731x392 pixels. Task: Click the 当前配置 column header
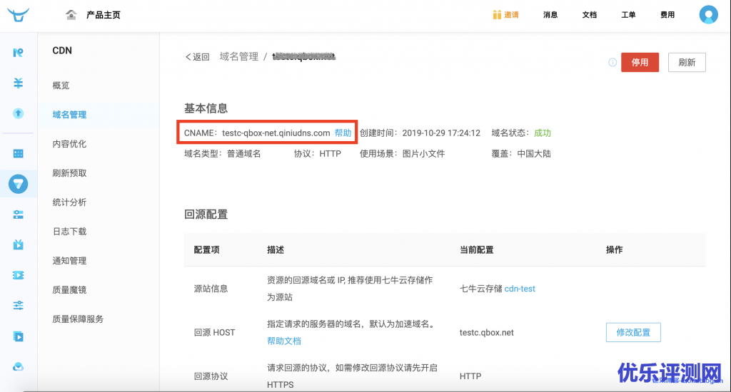tap(476, 250)
